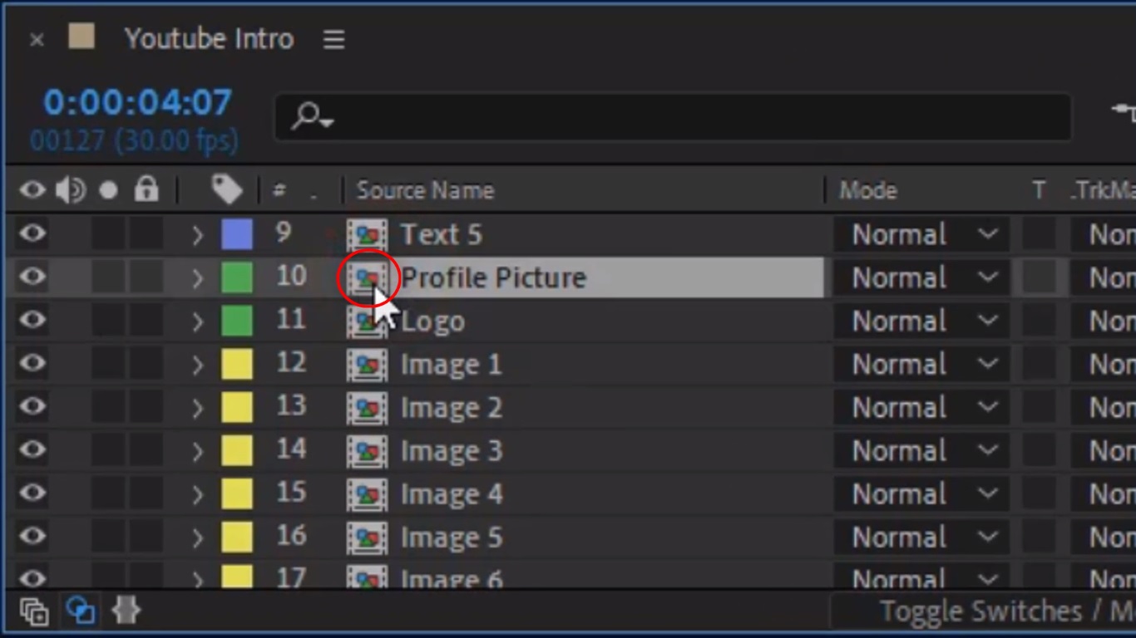The image size is (1136, 638).
Task: Click the Logo layer's composition icon
Action: (x=367, y=321)
